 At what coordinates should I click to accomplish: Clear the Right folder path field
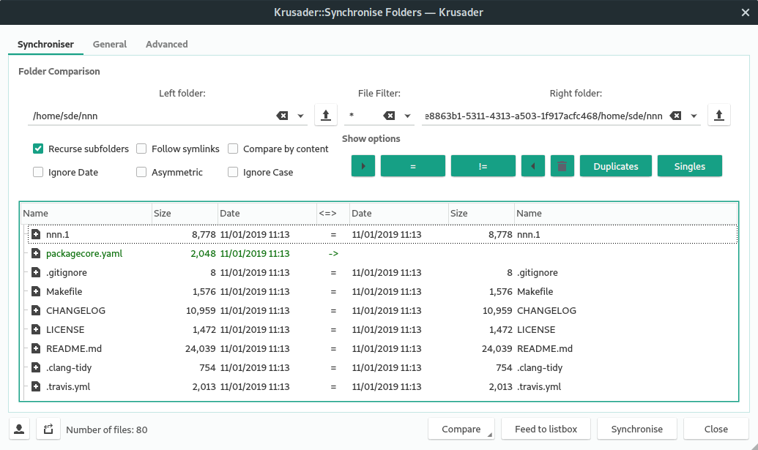(x=676, y=116)
